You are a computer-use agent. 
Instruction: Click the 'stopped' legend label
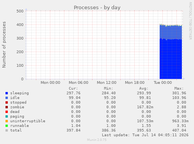[x=18, y=102]
